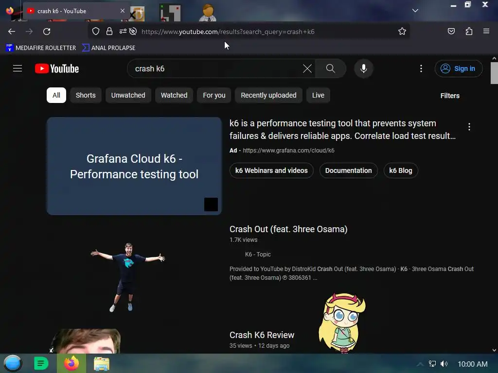Select the For you filter chip
This screenshot has width=498, height=373.
214,95
